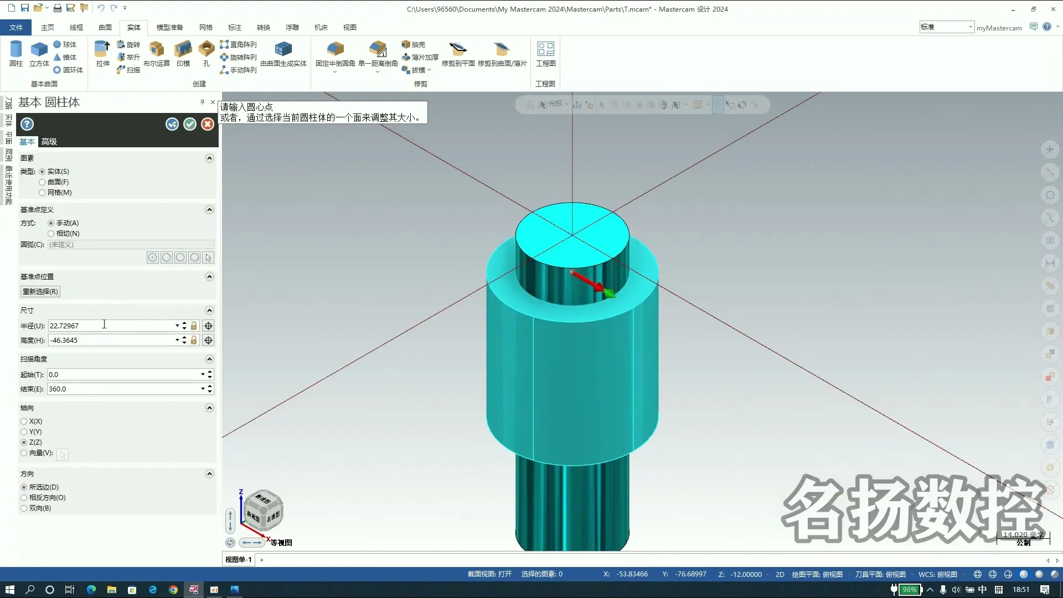Click the green OK checkmark in cylinder panel
1063x598 pixels.
[x=190, y=124]
